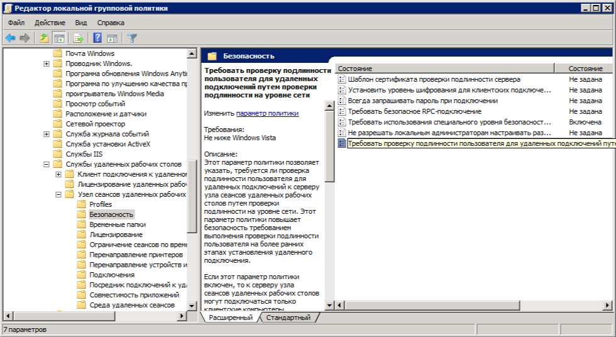Click the Back arrow in toolbar
The image size is (616, 337).
[x=10, y=38]
